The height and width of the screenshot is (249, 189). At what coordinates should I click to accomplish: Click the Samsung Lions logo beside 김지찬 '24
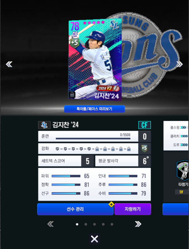44,125
